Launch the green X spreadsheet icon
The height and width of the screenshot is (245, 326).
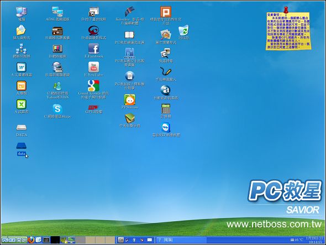click(22, 105)
